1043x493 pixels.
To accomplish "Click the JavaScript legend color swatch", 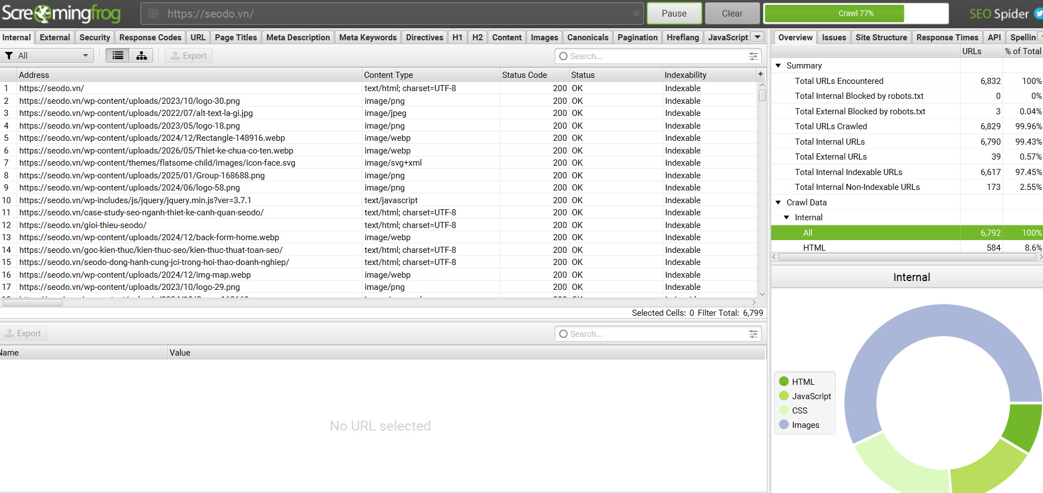I will click(784, 396).
